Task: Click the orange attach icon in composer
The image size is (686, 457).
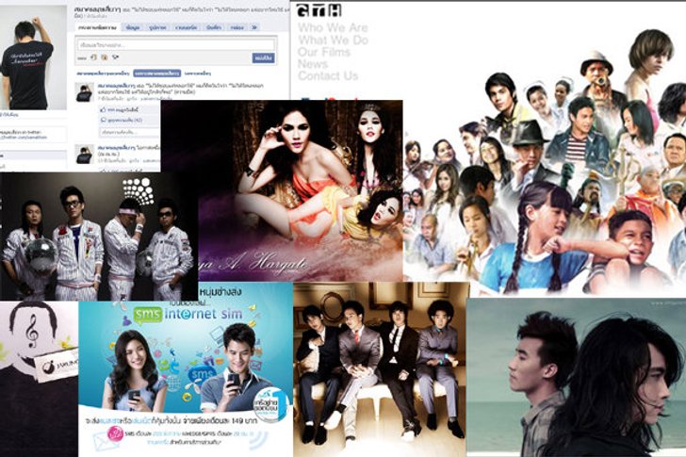Action: pyautogui.click(x=104, y=57)
